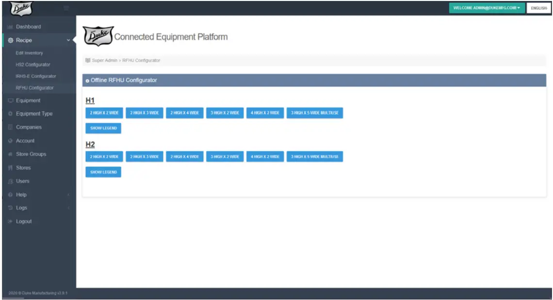553x300 pixels.
Task: Click Show Legend under H2
Action: [x=103, y=172]
